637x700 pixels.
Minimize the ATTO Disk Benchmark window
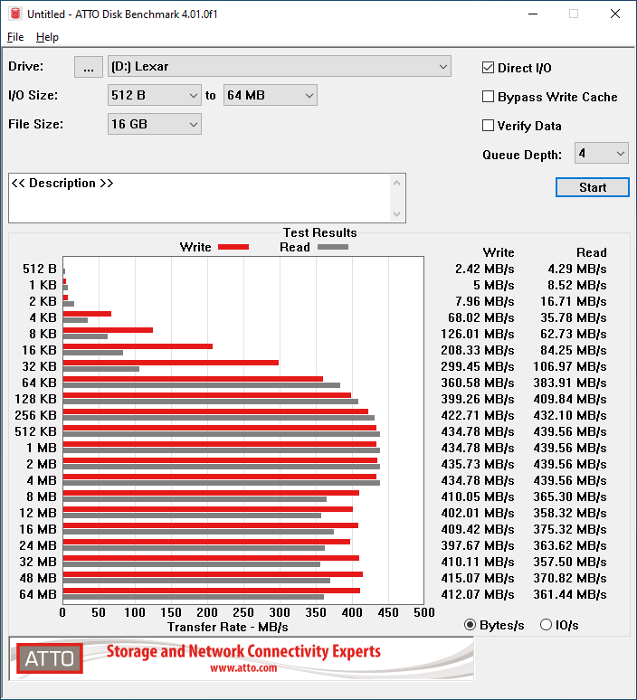pos(532,14)
